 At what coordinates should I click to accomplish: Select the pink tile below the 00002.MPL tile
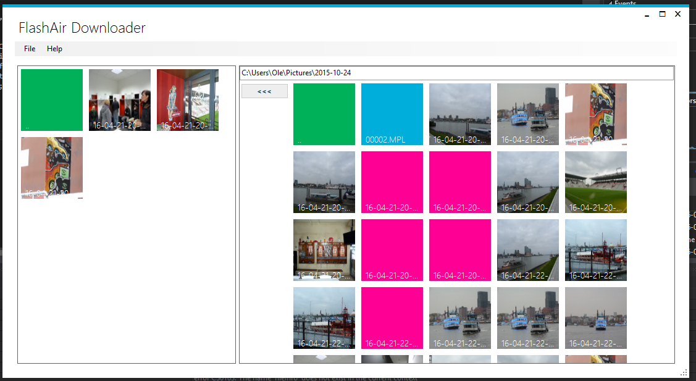[x=392, y=182]
